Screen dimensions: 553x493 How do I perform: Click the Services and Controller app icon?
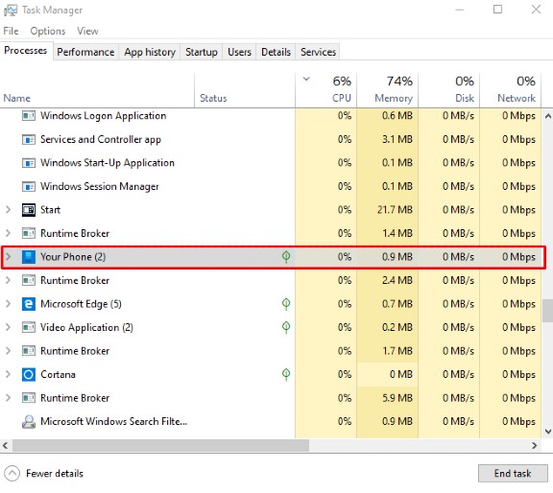coord(29,139)
